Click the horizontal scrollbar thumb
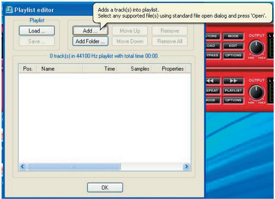This screenshot has height=199, width=275. point(74,166)
